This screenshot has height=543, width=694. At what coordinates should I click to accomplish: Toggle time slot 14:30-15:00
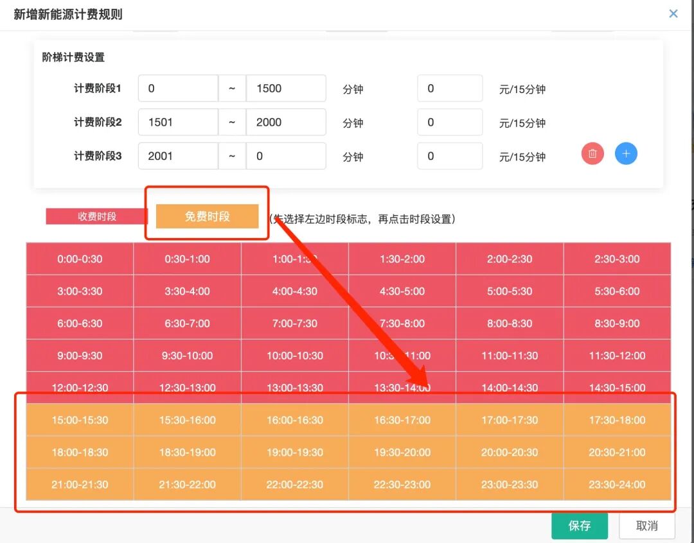point(618,388)
